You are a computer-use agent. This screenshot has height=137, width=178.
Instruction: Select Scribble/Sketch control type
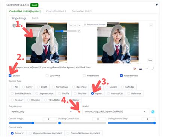21,93
